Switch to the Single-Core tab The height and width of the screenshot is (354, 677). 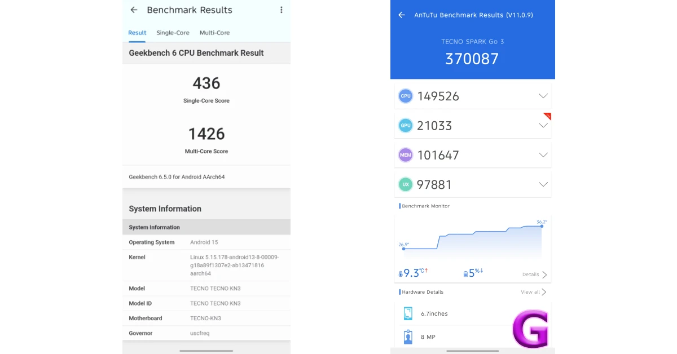[x=173, y=33]
